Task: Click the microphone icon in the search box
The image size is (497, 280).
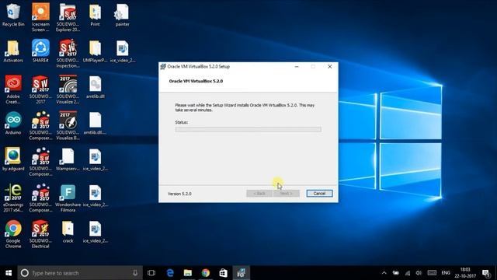Action: [x=135, y=273]
